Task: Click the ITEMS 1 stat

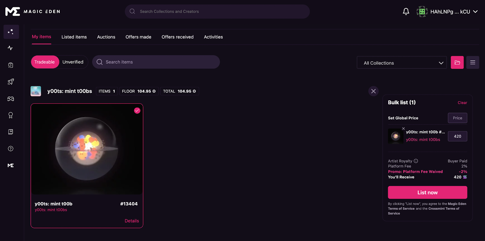Action: pyautogui.click(x=107, y=91)
